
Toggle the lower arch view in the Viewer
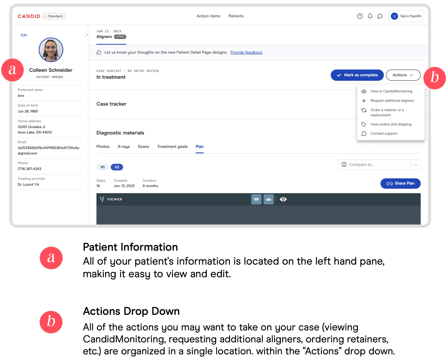tap(268, 199)
